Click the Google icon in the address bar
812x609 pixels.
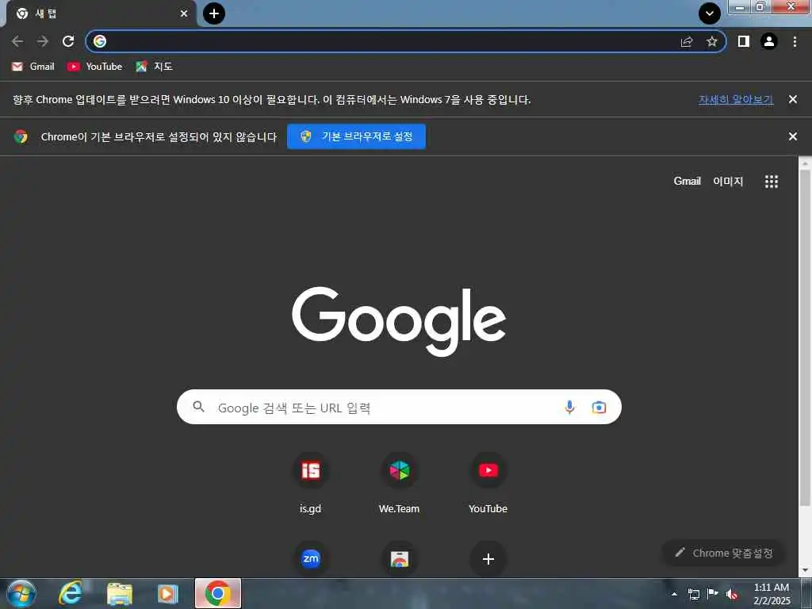(100, 41)
